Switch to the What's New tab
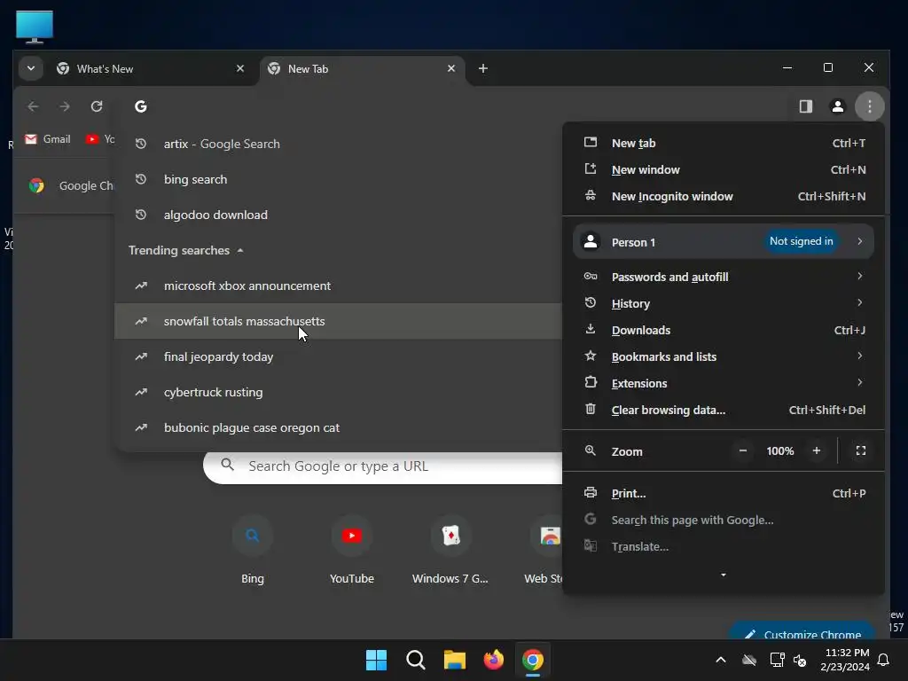 [151, 69]
